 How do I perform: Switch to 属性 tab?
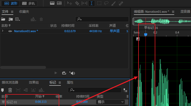pyautogui.click(x=70, y=82)
